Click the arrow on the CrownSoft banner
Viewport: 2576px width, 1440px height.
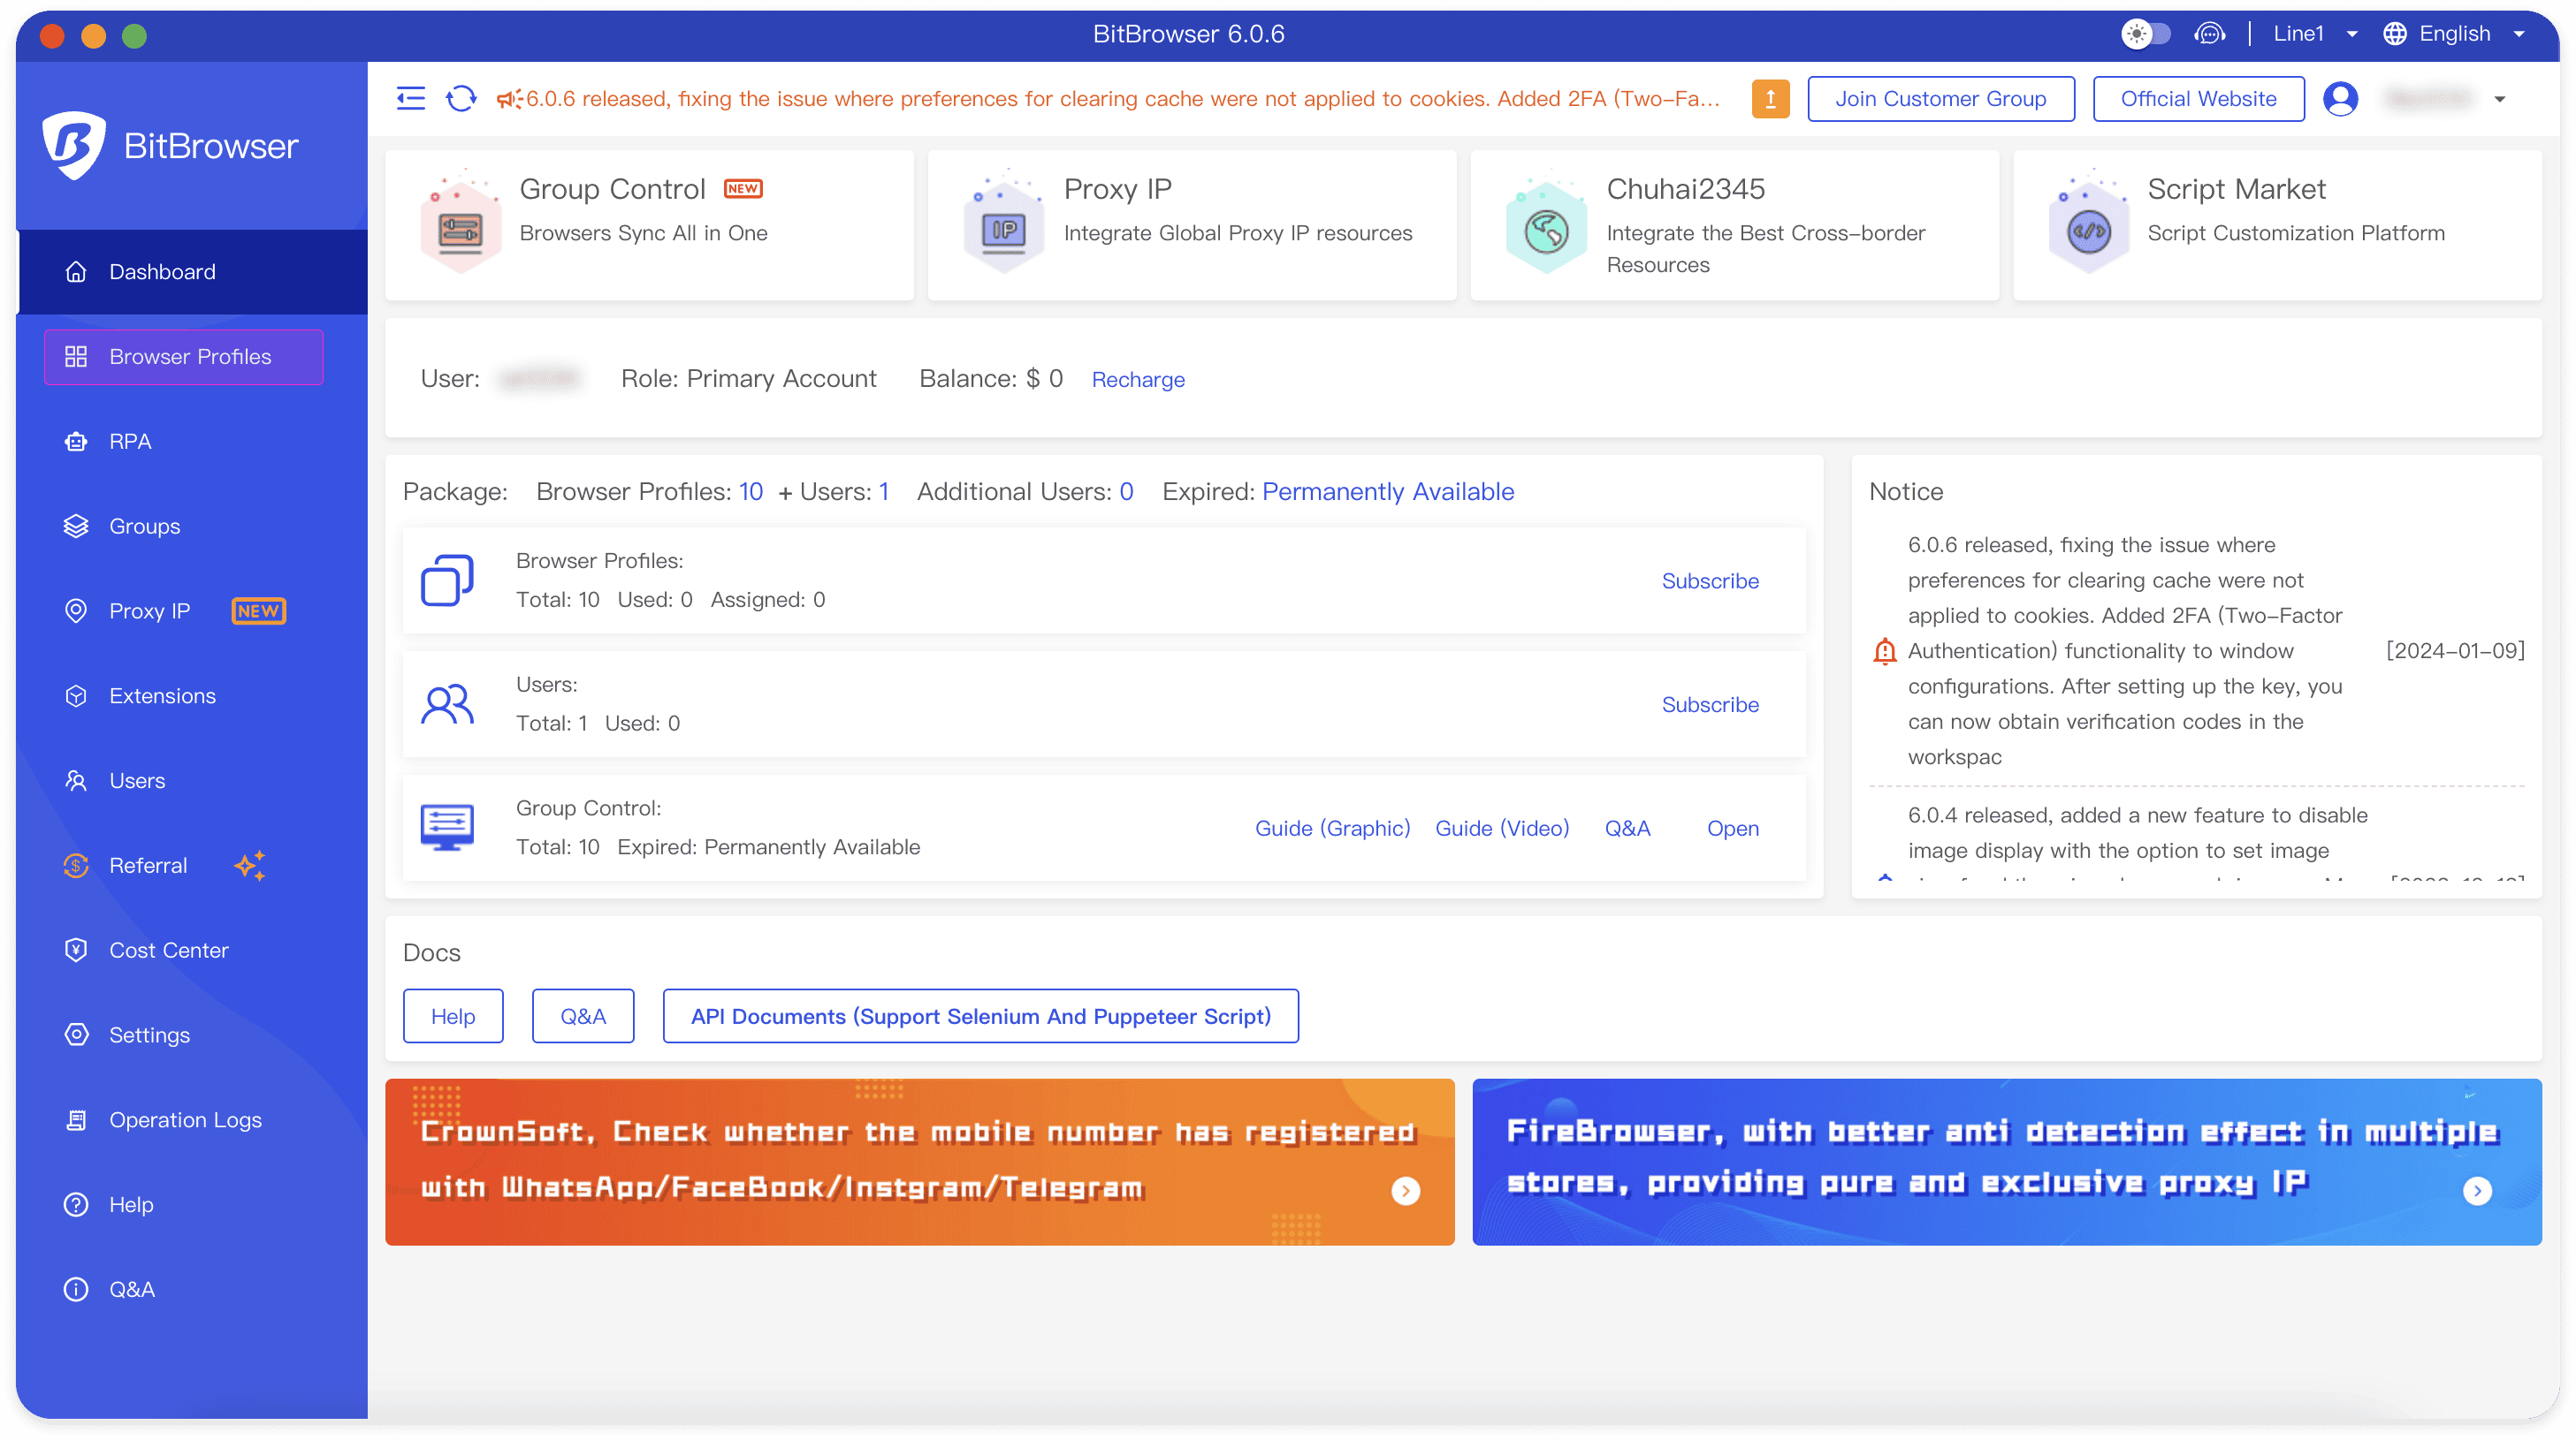coord(1405,1190)
